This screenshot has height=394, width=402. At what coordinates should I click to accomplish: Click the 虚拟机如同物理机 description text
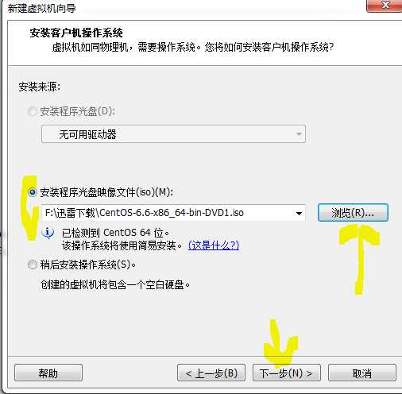coord(192,48)
